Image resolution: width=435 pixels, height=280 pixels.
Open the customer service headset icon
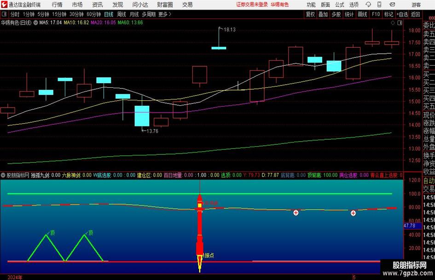(368, 5)
